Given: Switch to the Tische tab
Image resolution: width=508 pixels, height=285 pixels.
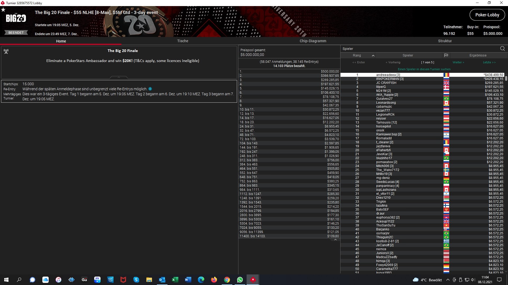Looking at the screenshot, I should [183, 41].
